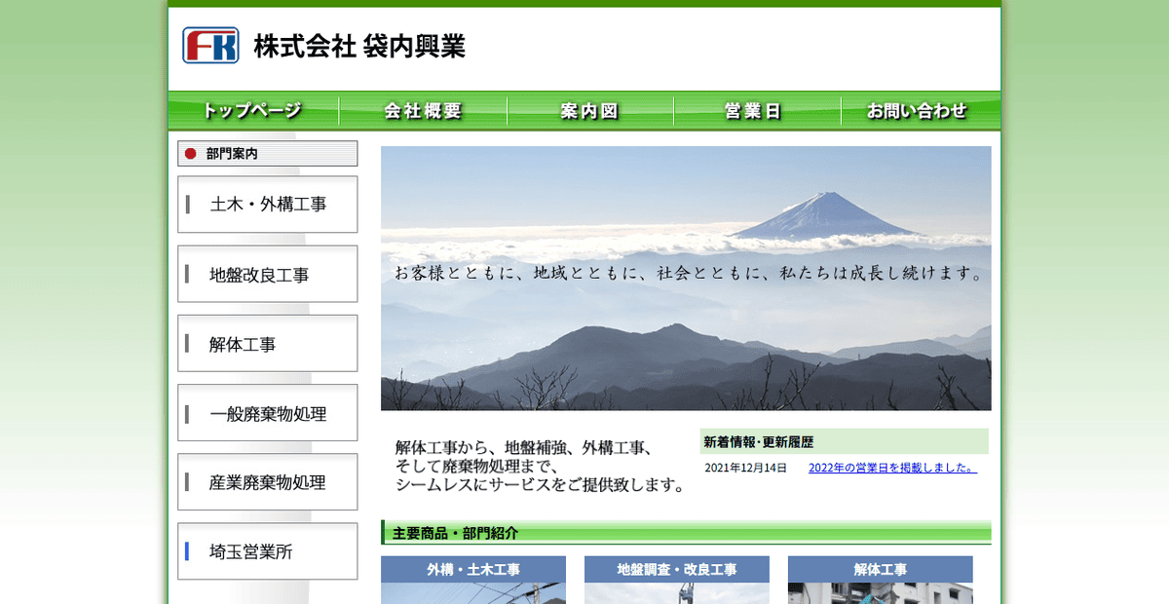Open the 会社概要 navigation tab
The width and height of the screenshot is (1169, 604).
pos(423,110)
